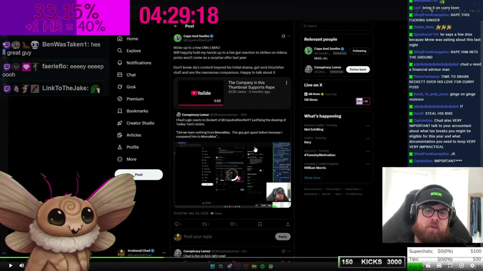The width and height of the screenshot is (483, 271).
Task: Open the Grok icon
Action: point(120,87)
